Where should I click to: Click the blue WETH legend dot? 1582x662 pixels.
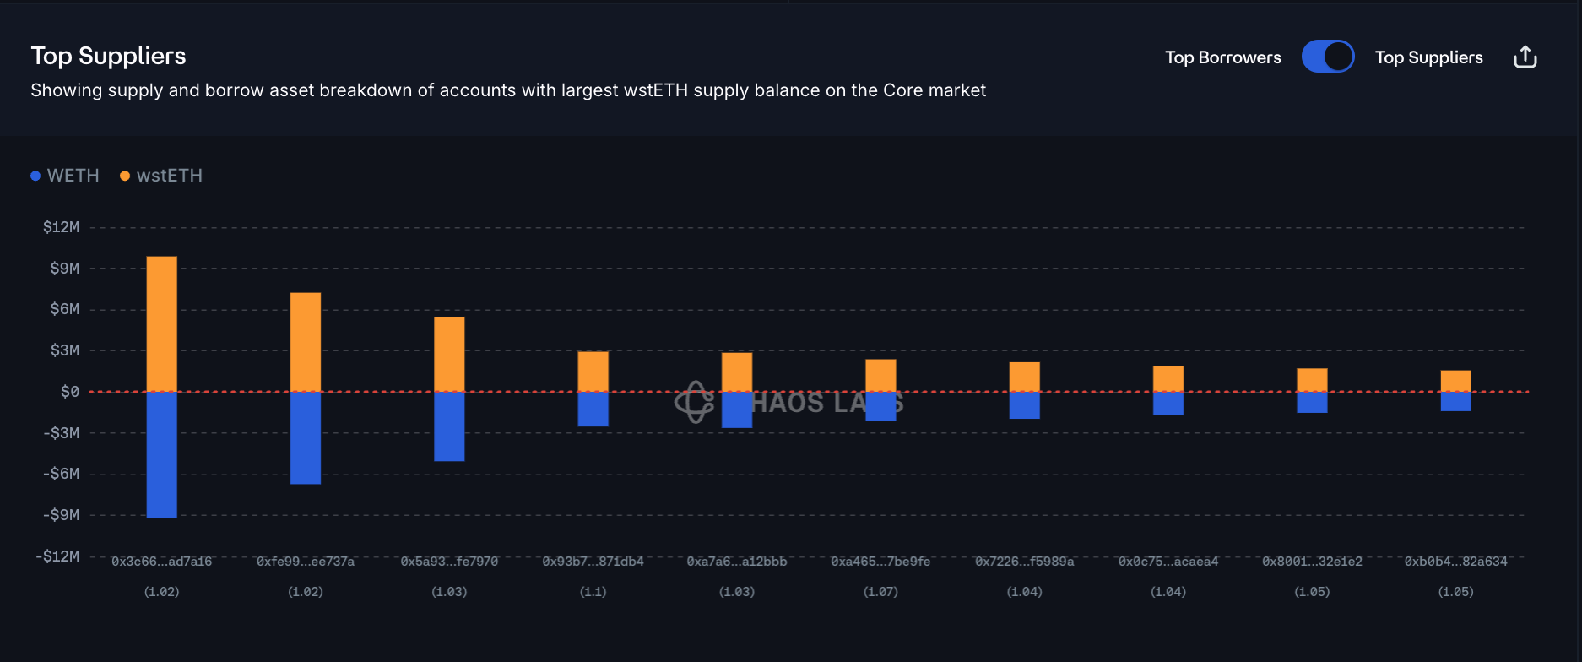[x=35, y=176]
